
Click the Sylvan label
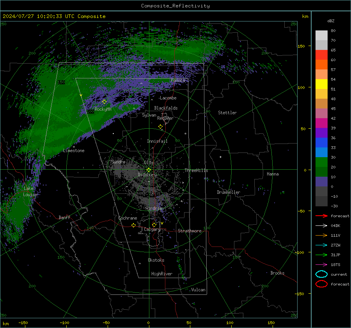[x=149, y=115]
